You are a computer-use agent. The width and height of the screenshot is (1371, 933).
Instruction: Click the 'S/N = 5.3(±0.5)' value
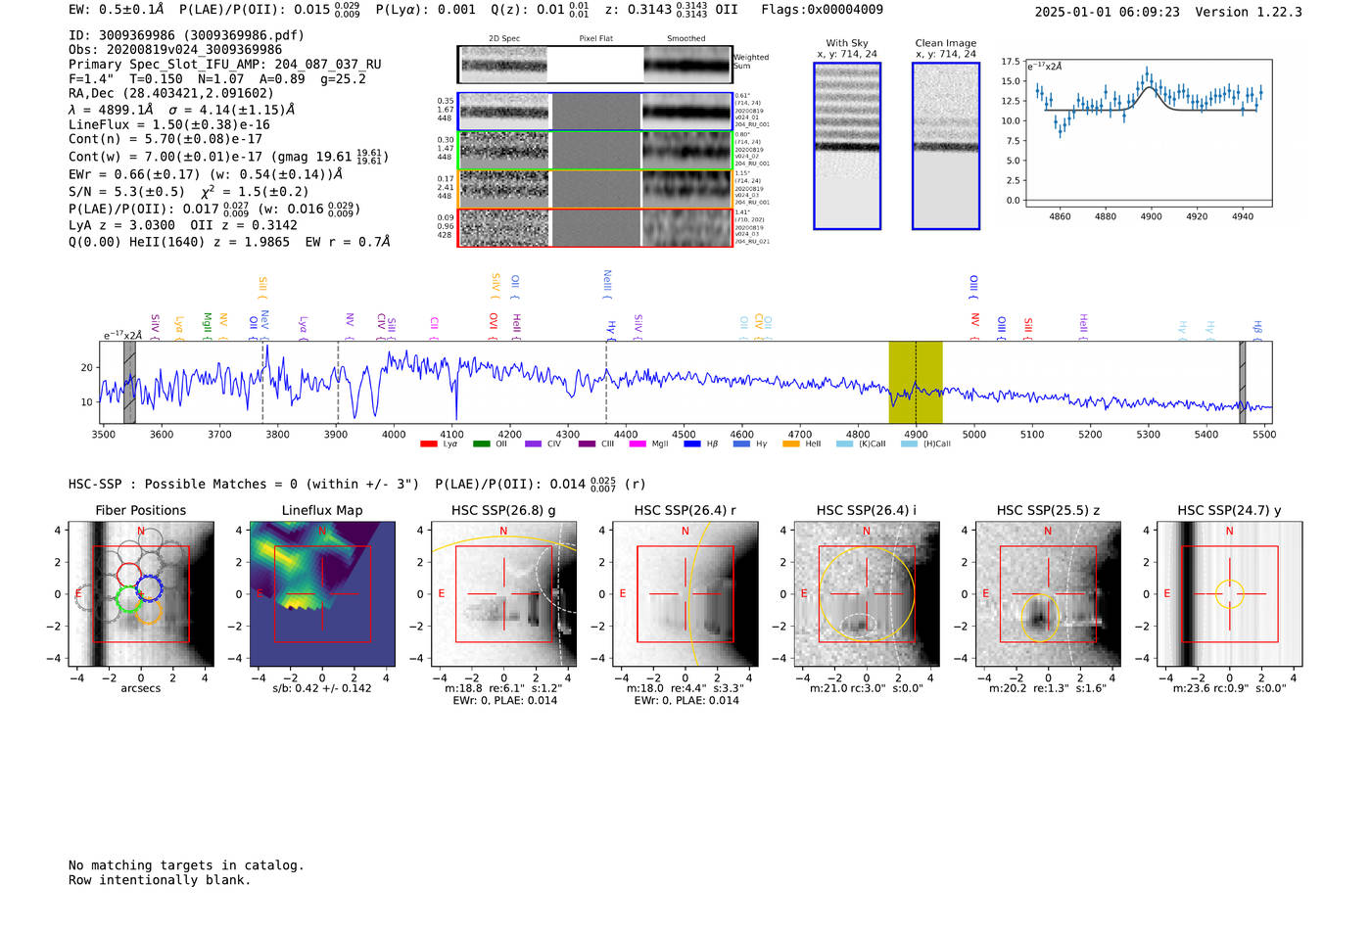click(126, 192)
